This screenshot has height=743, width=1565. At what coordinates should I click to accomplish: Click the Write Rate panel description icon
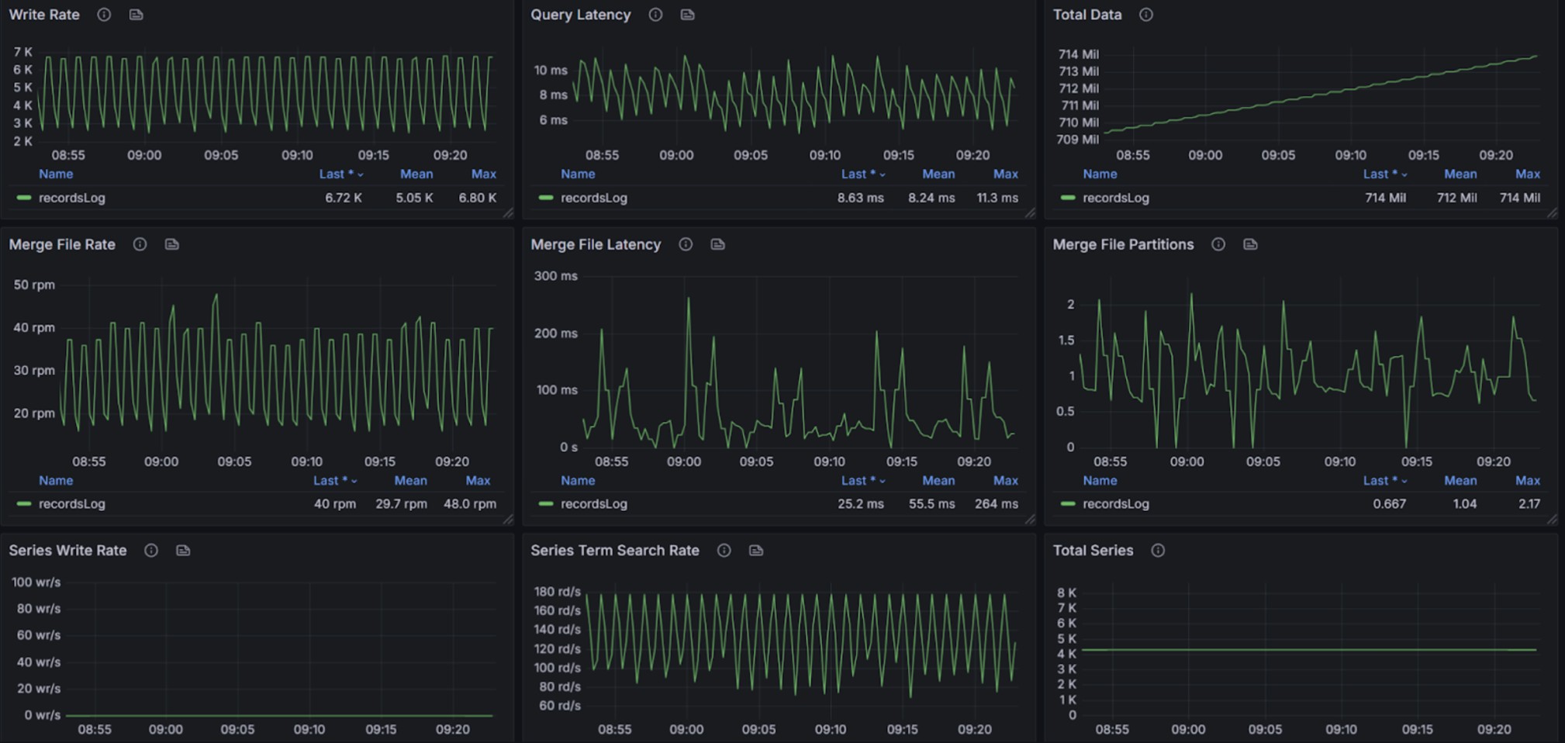coord(136,15)
